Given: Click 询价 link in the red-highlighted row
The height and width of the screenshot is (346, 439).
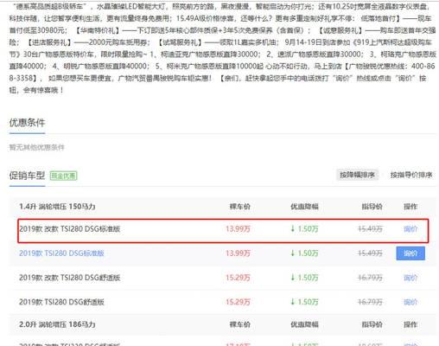Looking at the screenshot, I should (x=410, y=229).
